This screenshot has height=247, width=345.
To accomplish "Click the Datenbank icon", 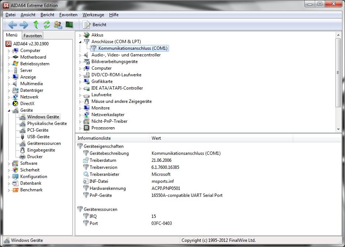I will tap(15, 183).
